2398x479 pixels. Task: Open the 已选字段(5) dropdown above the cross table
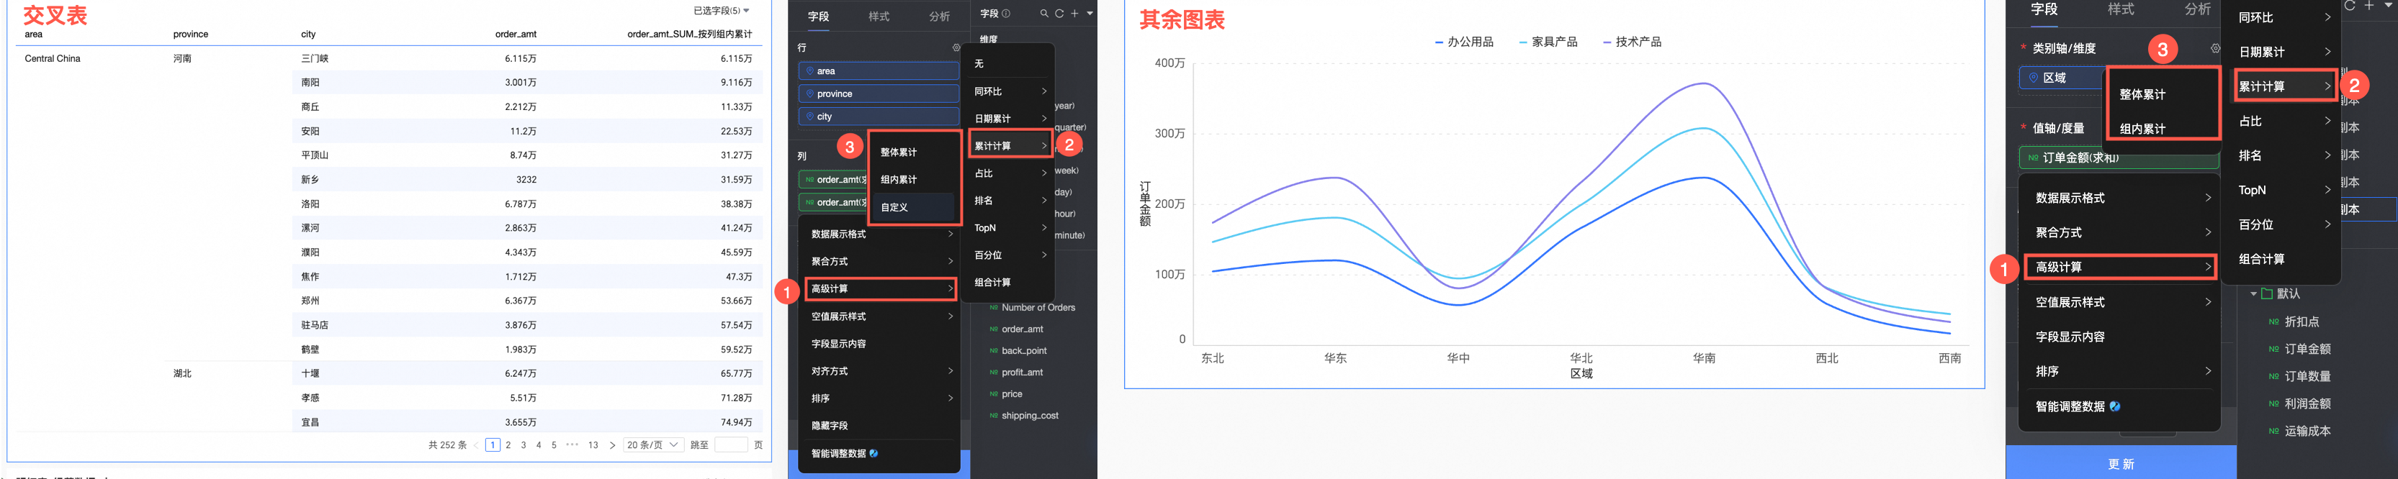[x=722, y=12]
